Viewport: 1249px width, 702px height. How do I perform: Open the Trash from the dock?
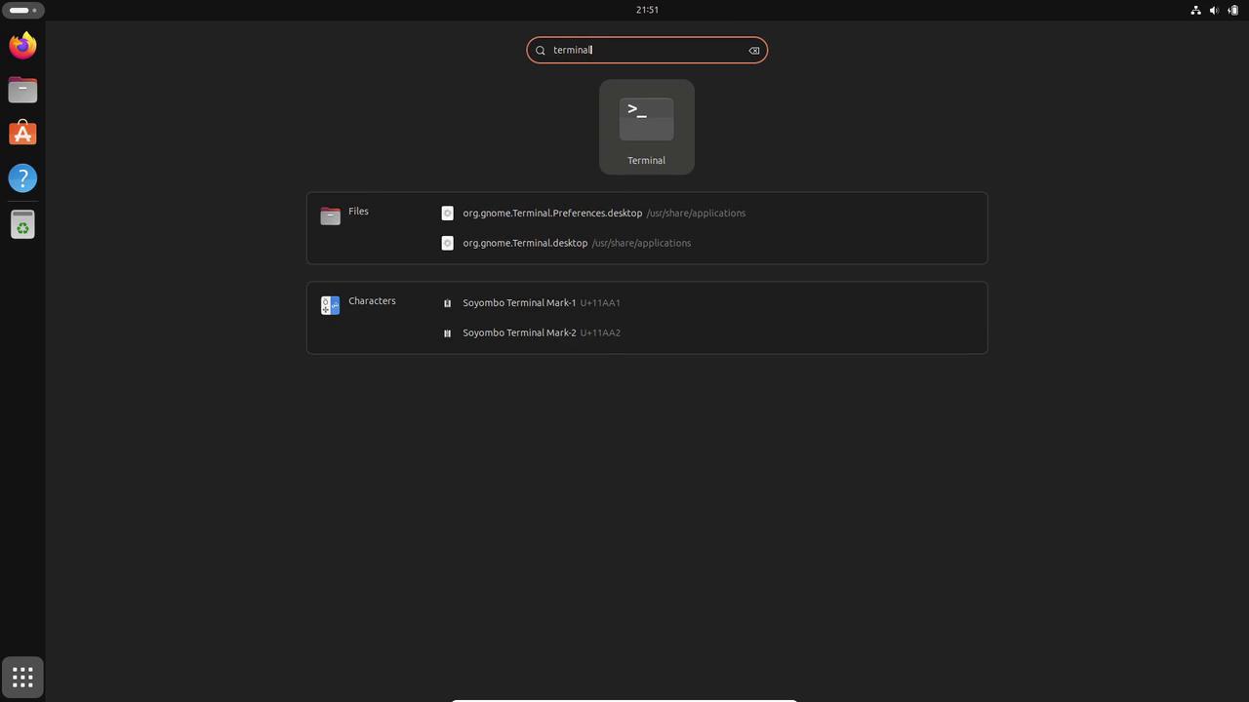tap(22, 224)
